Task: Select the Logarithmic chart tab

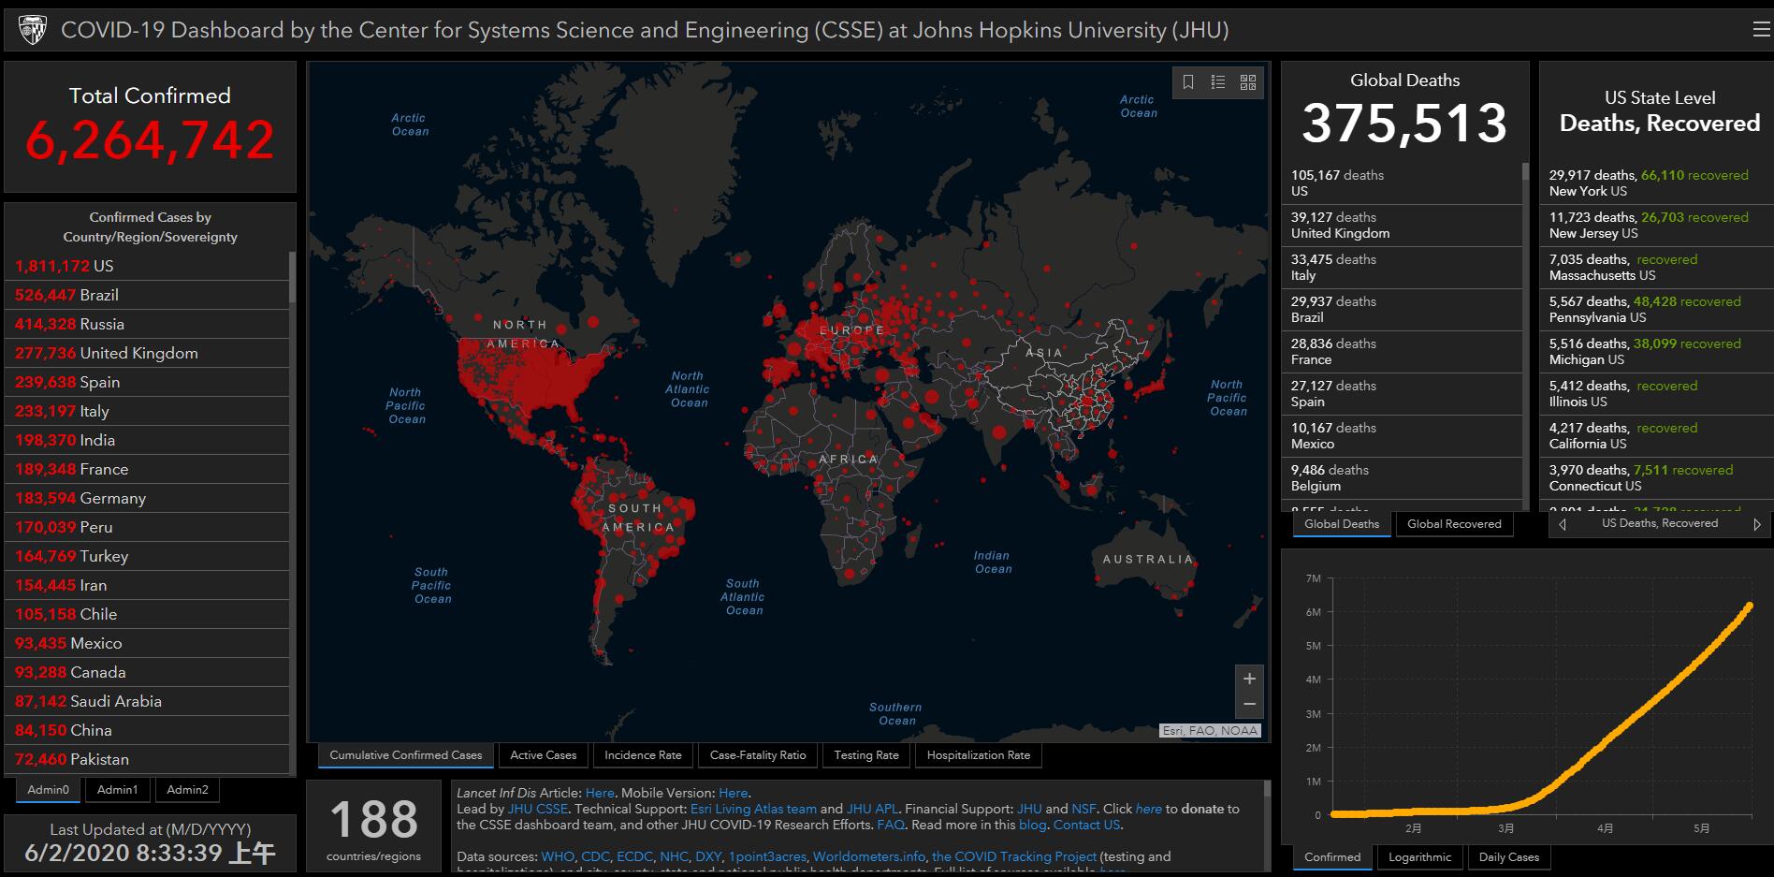Action: click(1419, 857)
